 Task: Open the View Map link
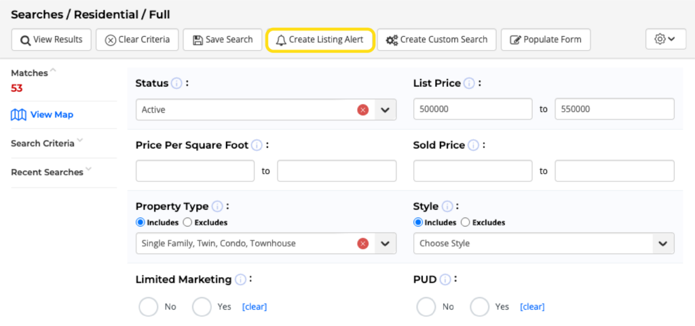click(42, 115)
